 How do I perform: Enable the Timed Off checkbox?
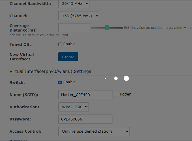60,44
